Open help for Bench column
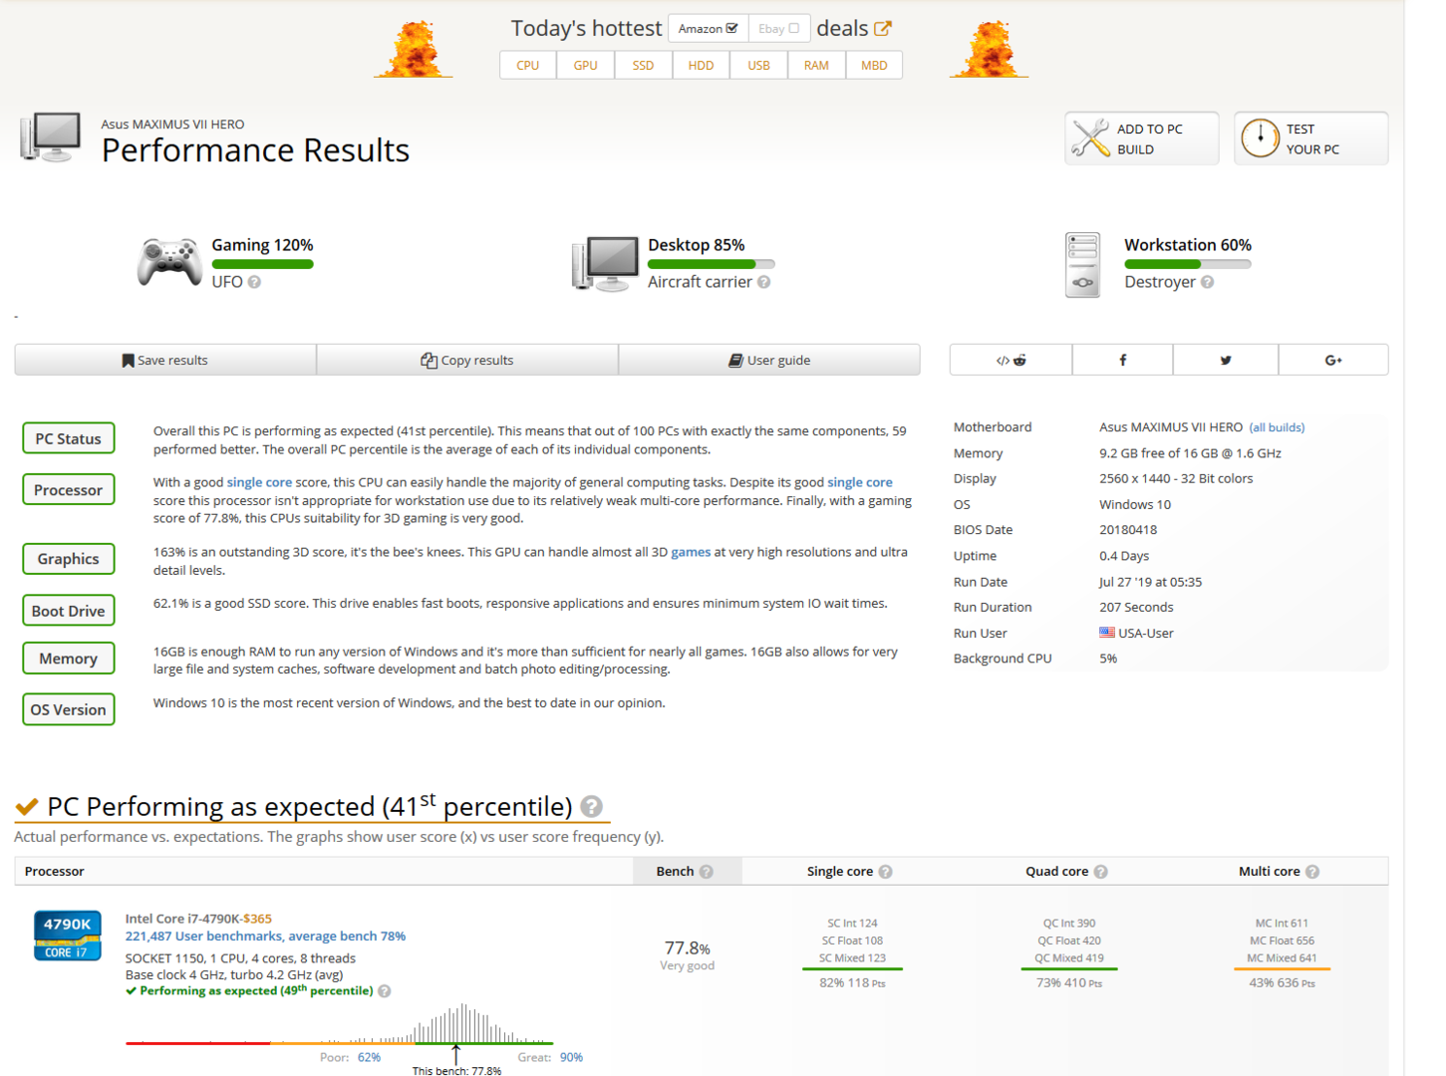Viewport: 1446px width, 1076px height. [707, 872]
